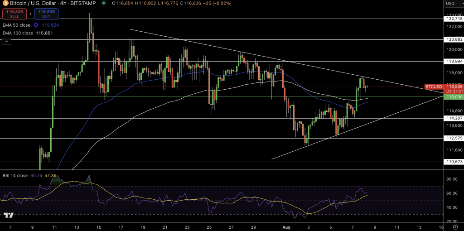Viewport: 464px width, 231px height.
Task: Click the order quantity value 1
Action: click(30, 14)
